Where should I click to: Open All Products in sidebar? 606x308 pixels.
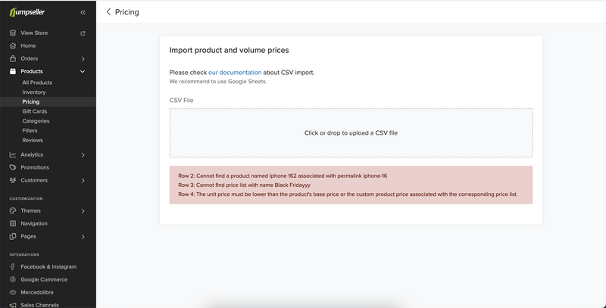pyautogui.click(x=37, y=82)
